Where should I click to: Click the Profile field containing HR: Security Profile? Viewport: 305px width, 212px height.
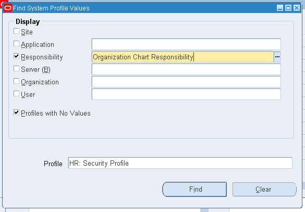(x=180, y=163)
